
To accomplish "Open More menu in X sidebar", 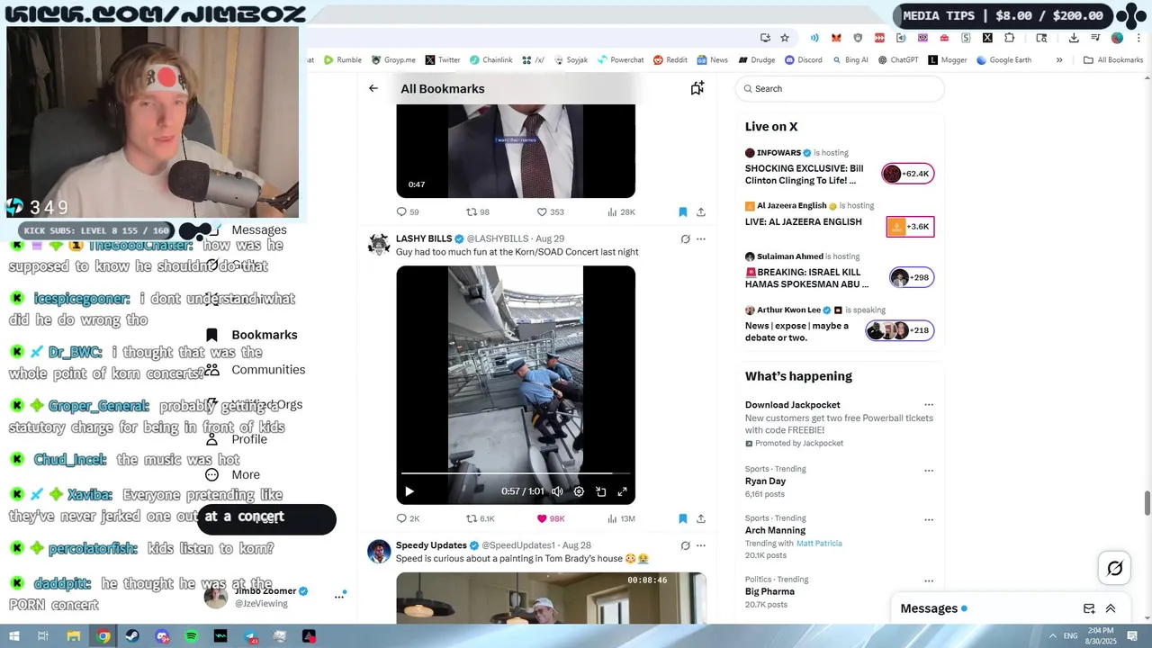I will (233, 474).
